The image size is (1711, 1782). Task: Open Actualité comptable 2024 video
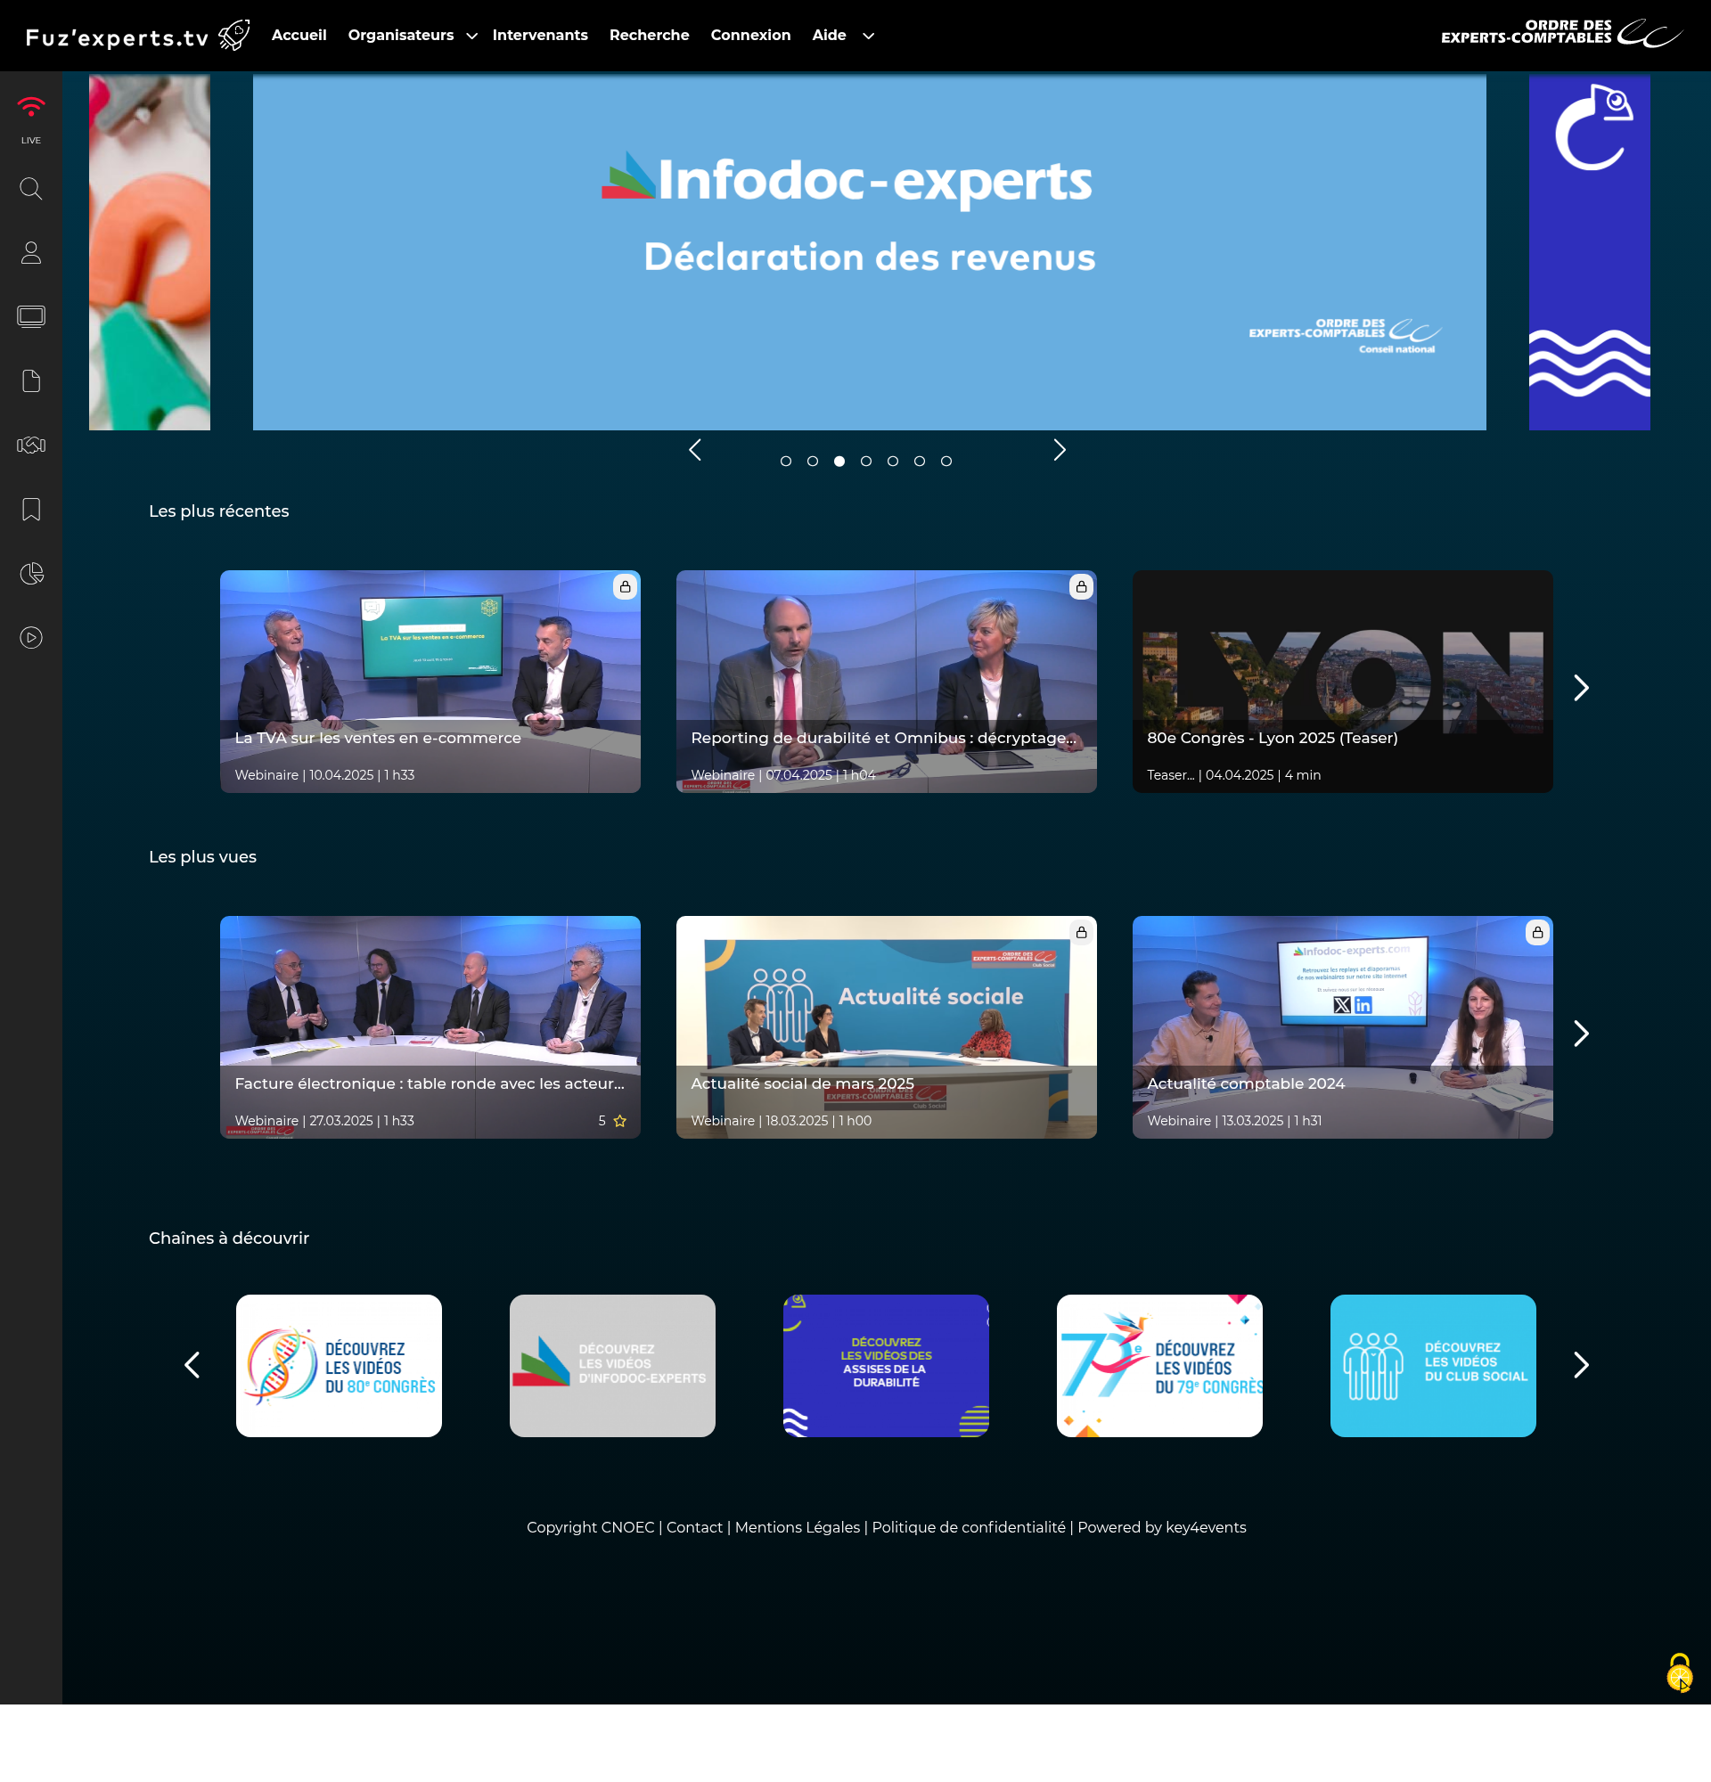coord(1343,1026)
